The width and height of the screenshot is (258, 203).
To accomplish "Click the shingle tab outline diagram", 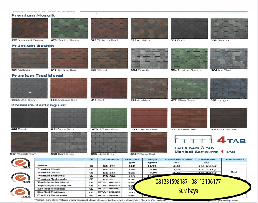I will 193,139.
